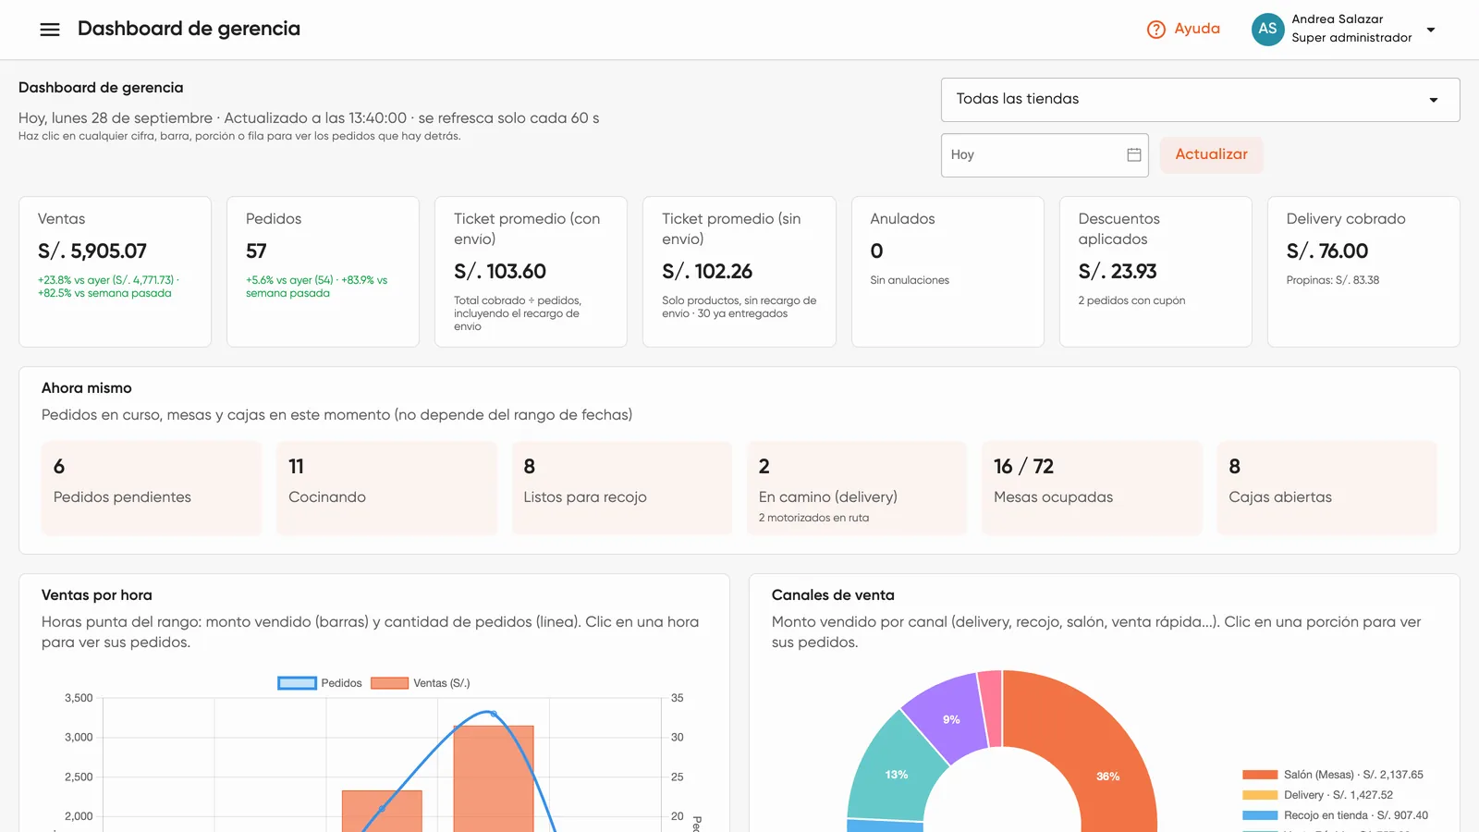
Task: Open the Ticket promedio con envío card
Action: (531, 272)
